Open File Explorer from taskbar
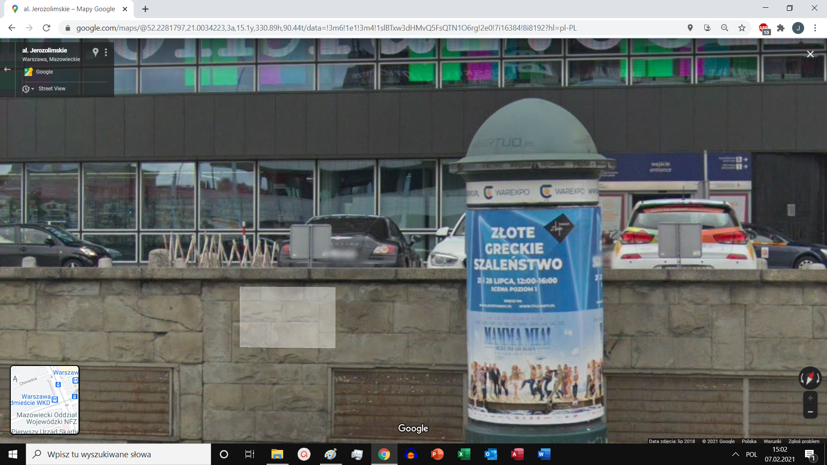827x465 pixels. [277, 454]
